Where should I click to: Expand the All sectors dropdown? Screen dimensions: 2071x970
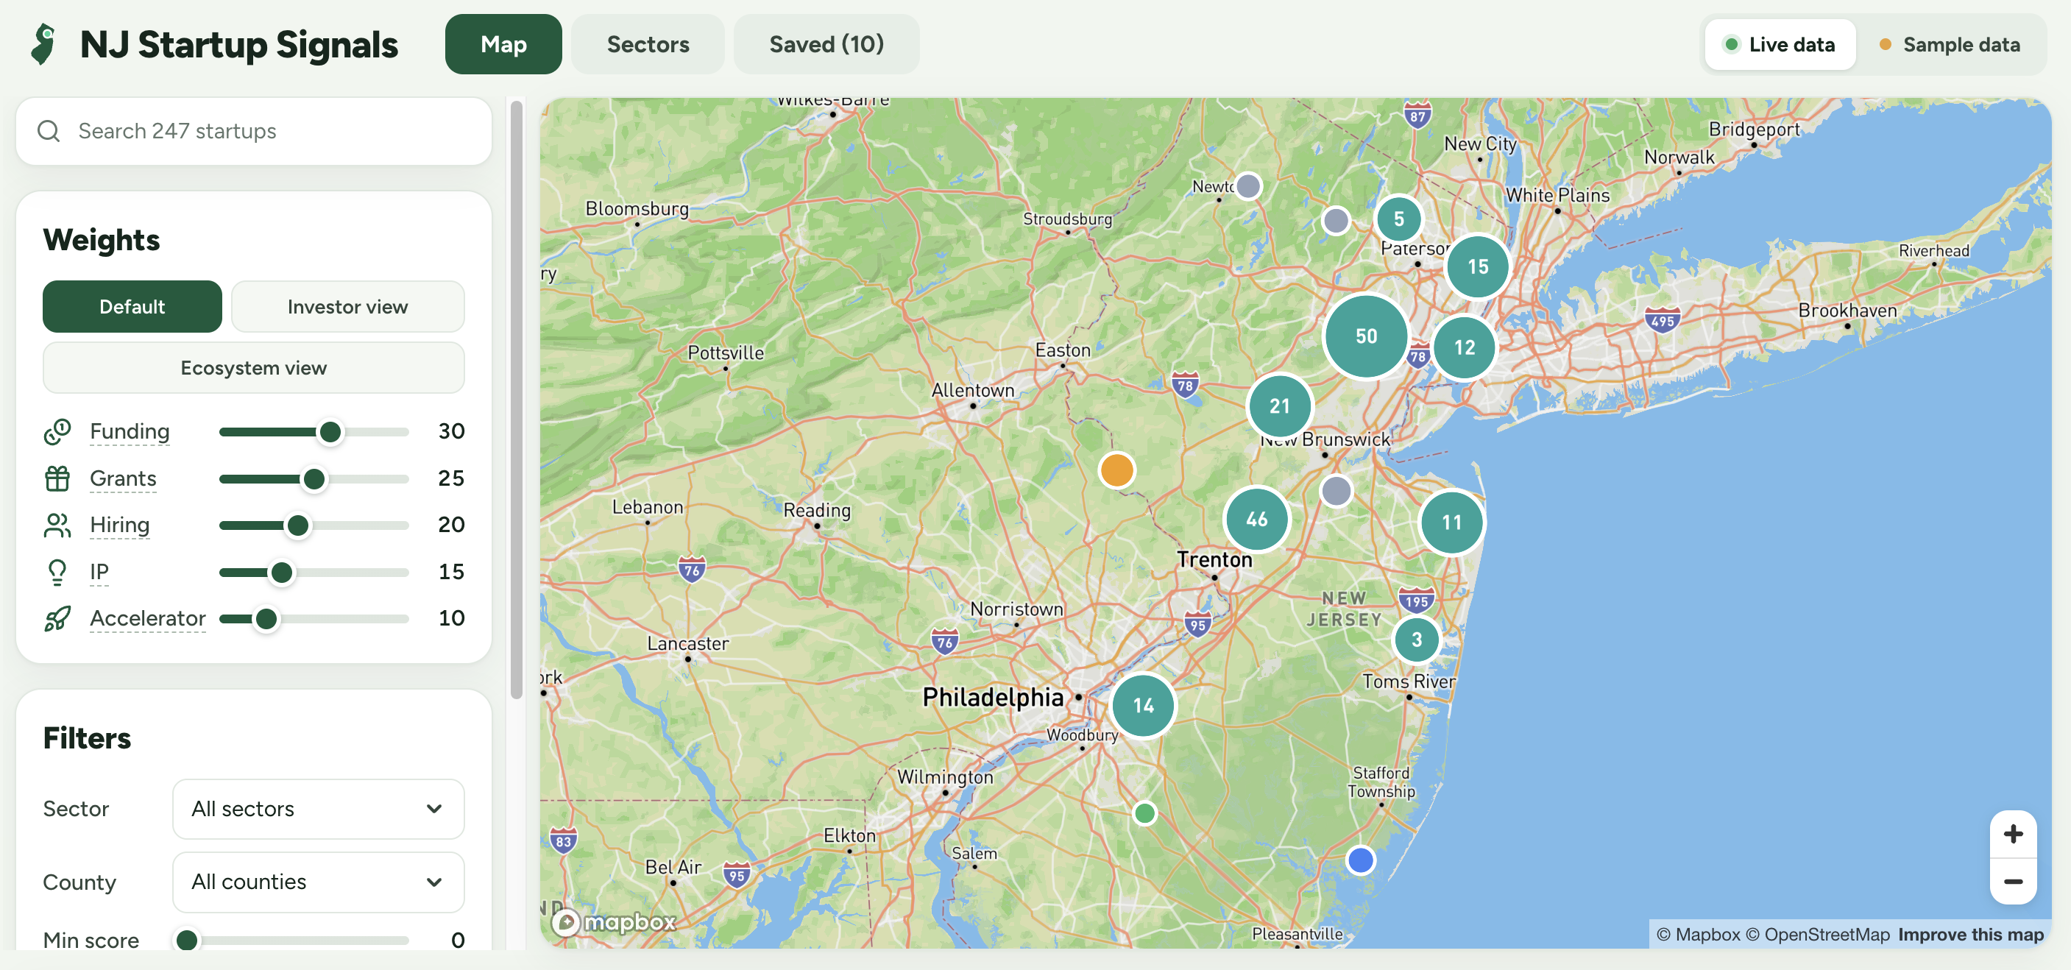319,810
